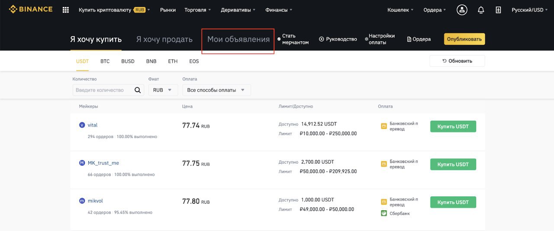Image resolution: width=554 pixels, height=231 pixels.
Task: Click the 1,000.00 USDT available amount
Action: 317,200
